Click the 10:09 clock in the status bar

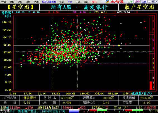pyautogui.click(x=154, y=111)
